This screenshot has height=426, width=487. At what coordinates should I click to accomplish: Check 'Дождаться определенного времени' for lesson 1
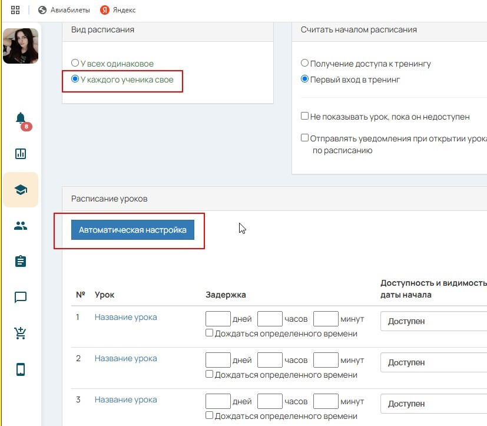tap(209, 333)
